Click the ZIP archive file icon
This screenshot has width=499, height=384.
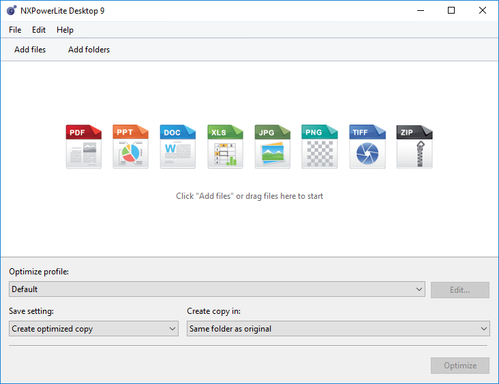[x=414, y=146]
